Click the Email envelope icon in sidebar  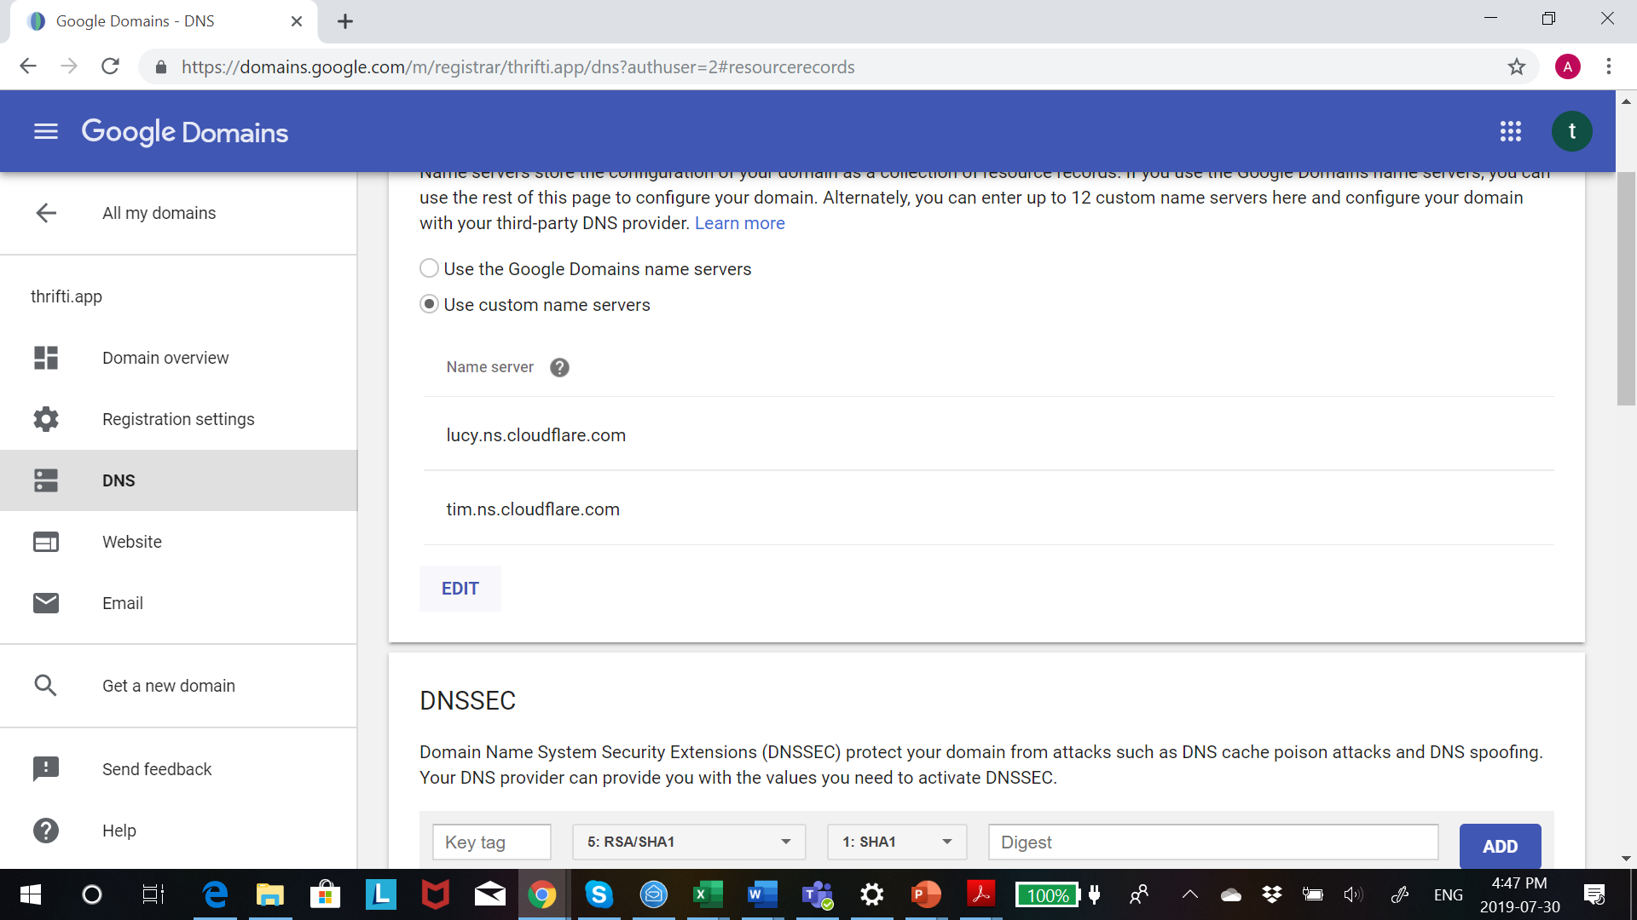tap(46, 603)
